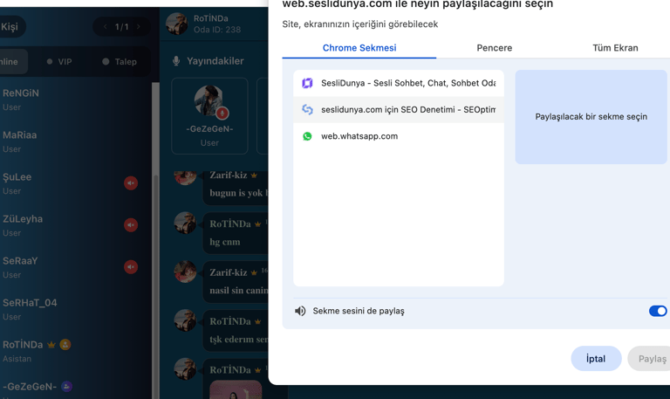
Task: Open the image attachment in RoTİNDa's last message
Action: pyautogui.click(x=236, y=389)
